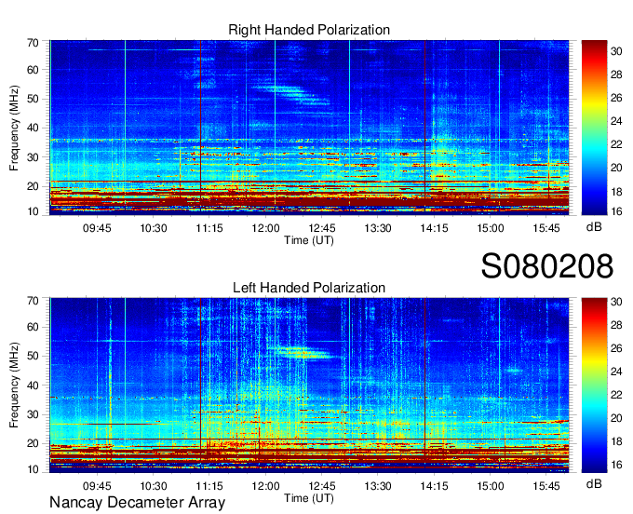The image size is (633, 514).
Task: Click the dB unit under the lower colorbar
Action: coord(594,483)
